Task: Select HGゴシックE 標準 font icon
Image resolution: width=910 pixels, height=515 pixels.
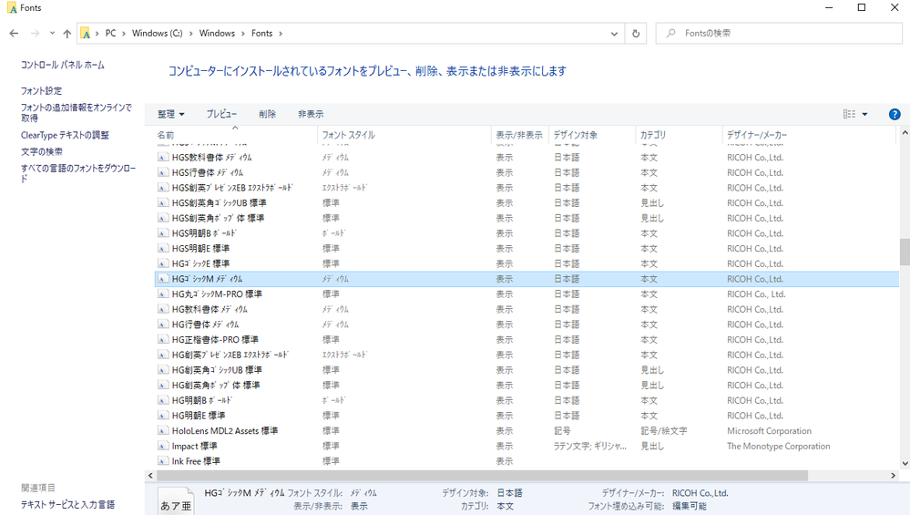Action: point(163,263)
